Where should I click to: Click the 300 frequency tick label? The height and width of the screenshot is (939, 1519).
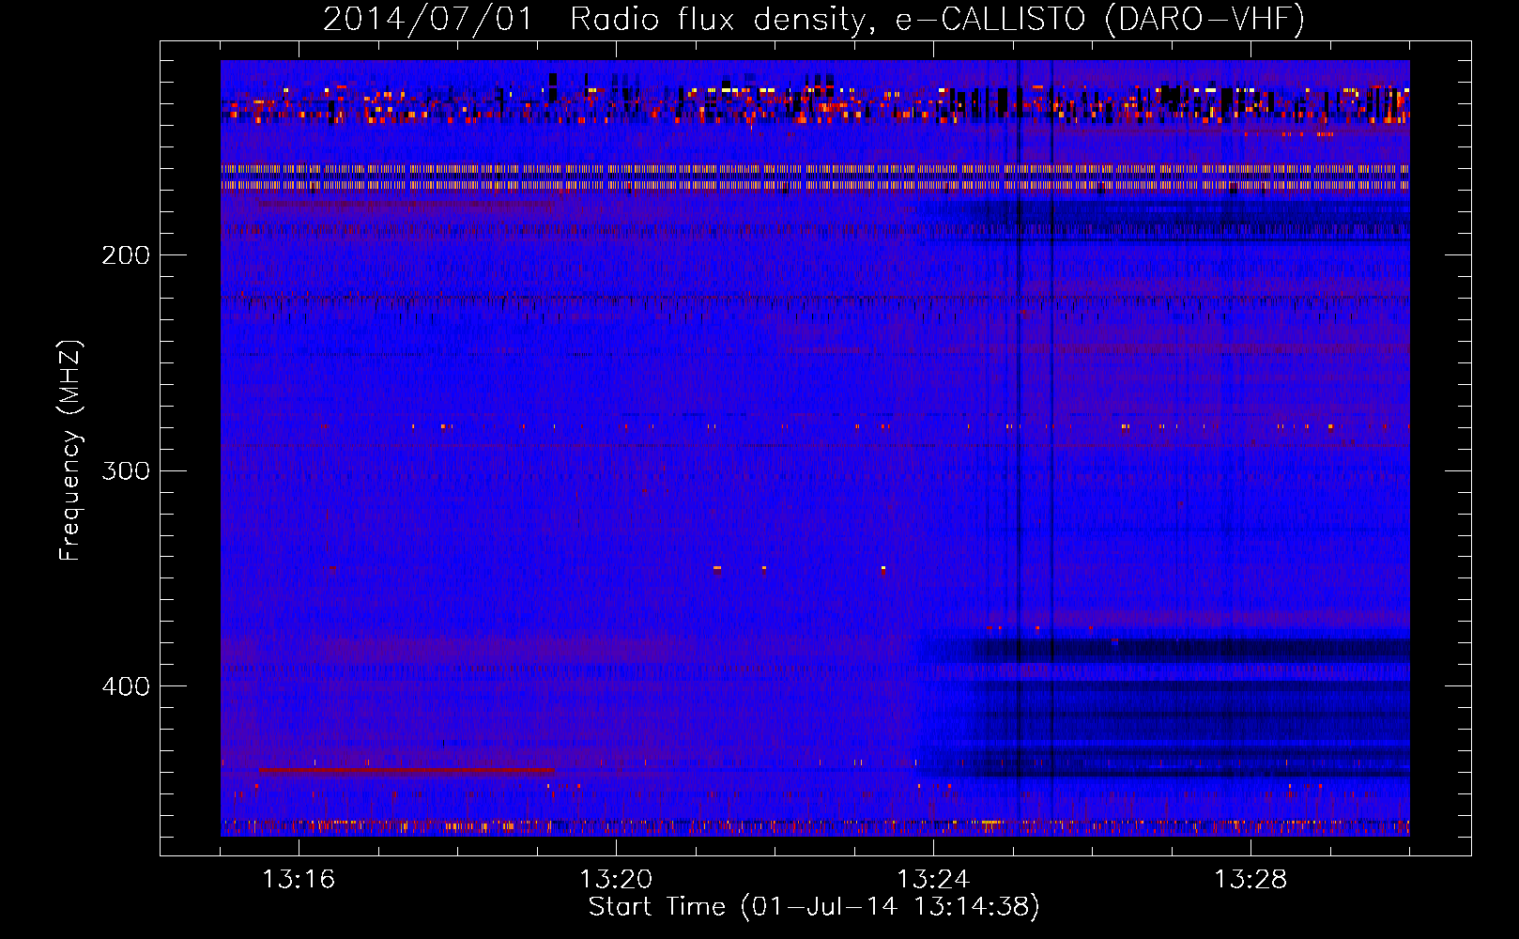click(126, 469)
